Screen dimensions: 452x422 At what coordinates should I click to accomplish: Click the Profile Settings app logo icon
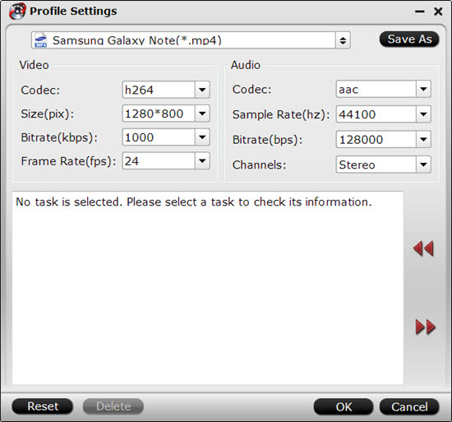[x=17, y=12]
